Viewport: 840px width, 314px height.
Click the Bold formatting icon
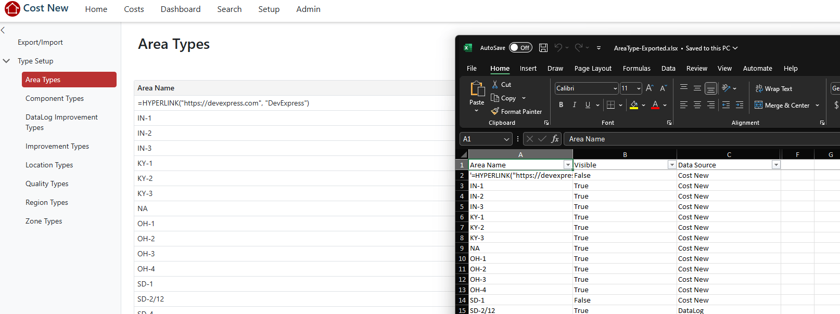[561, 105]
